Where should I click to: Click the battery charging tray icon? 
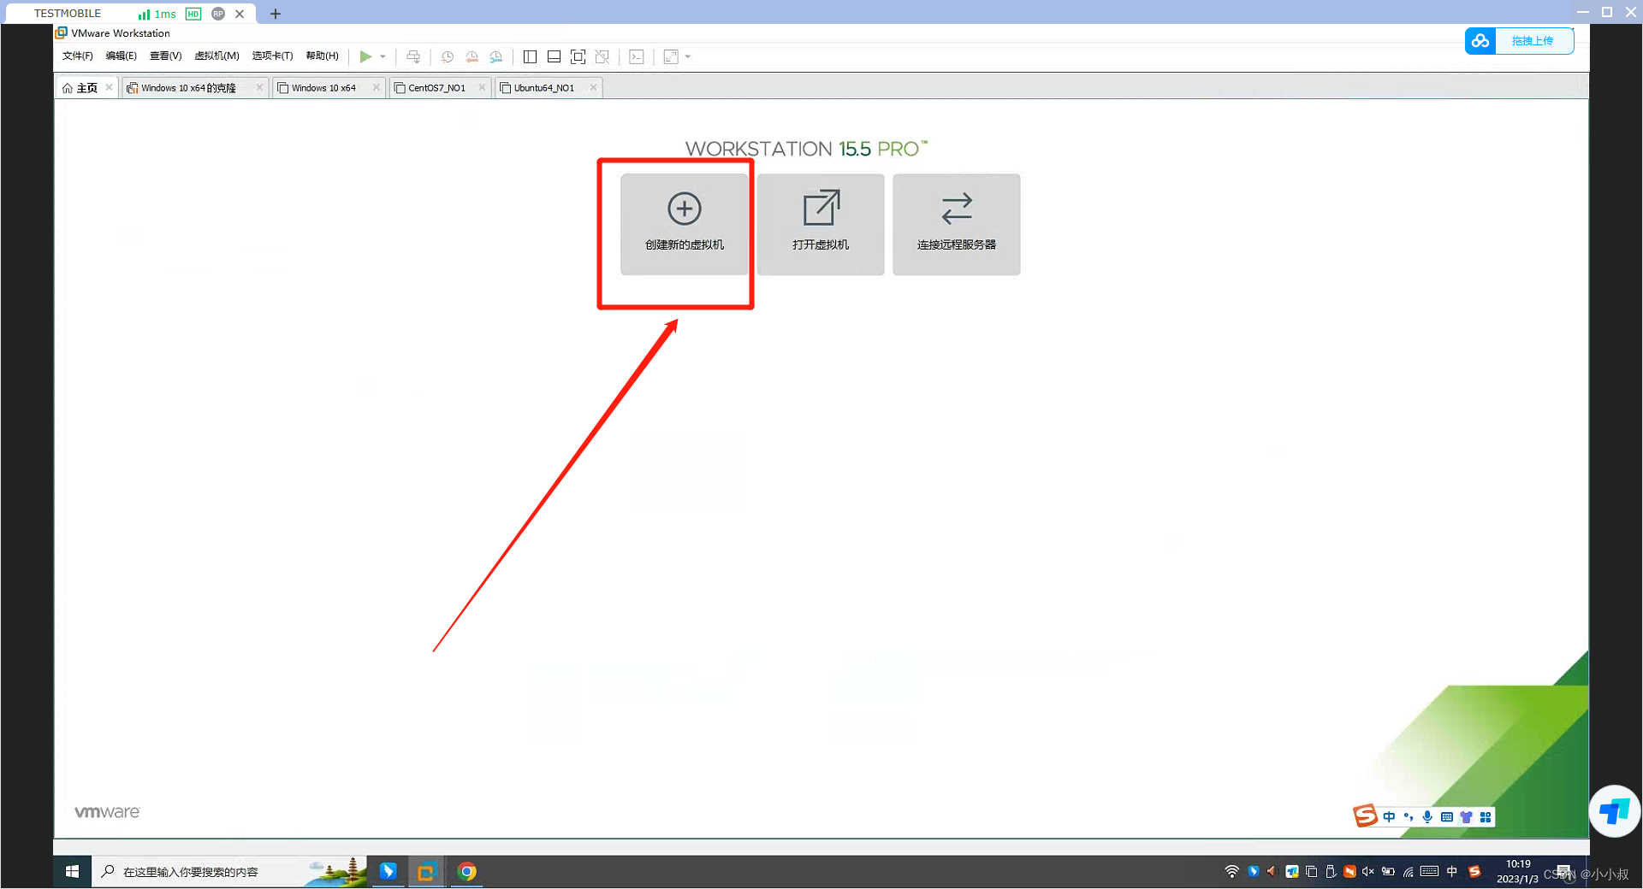(1388, 871)
